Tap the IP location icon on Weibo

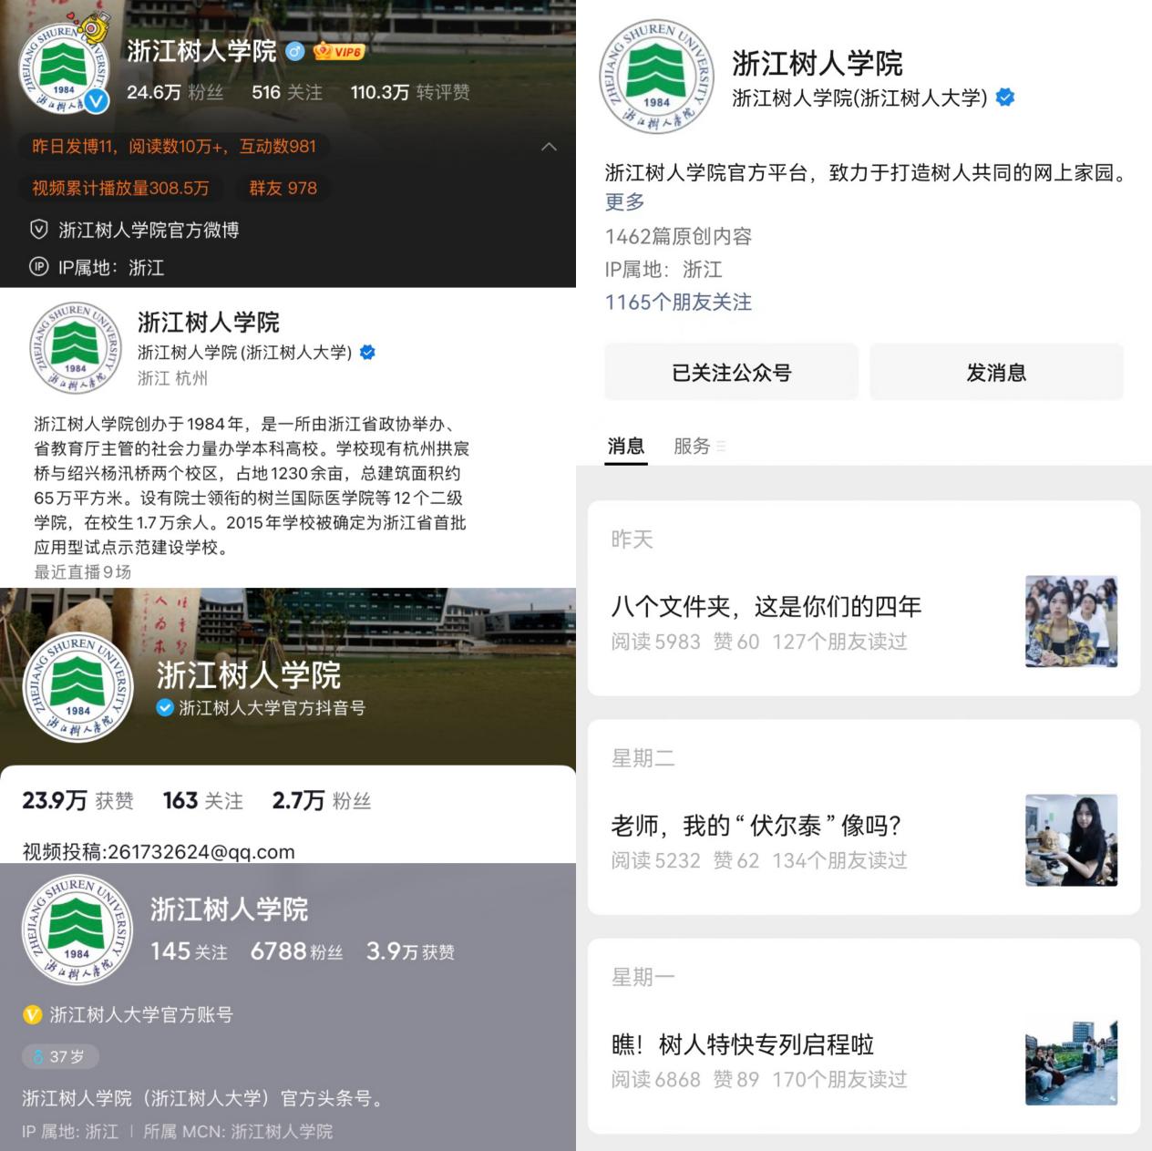39,267
